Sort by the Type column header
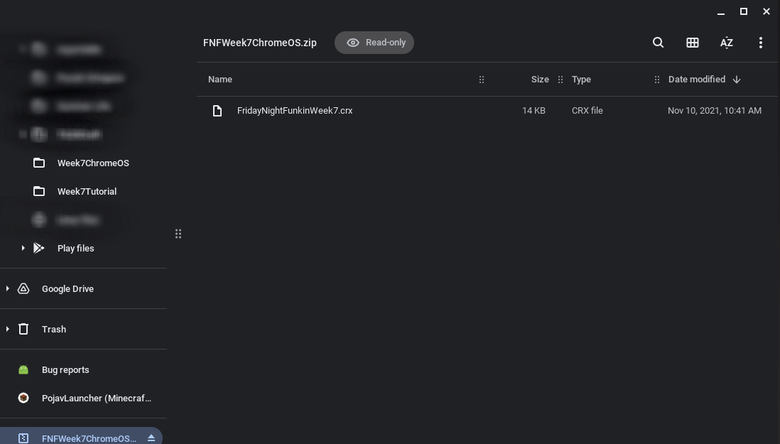Screen dimensions: 780x444 pos(581,80)
